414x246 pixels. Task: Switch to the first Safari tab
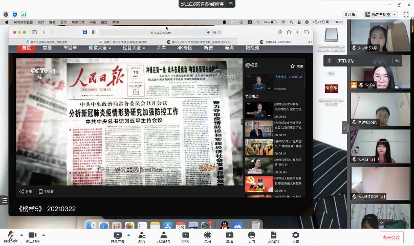pyautogui.click(x=47, y=42)
